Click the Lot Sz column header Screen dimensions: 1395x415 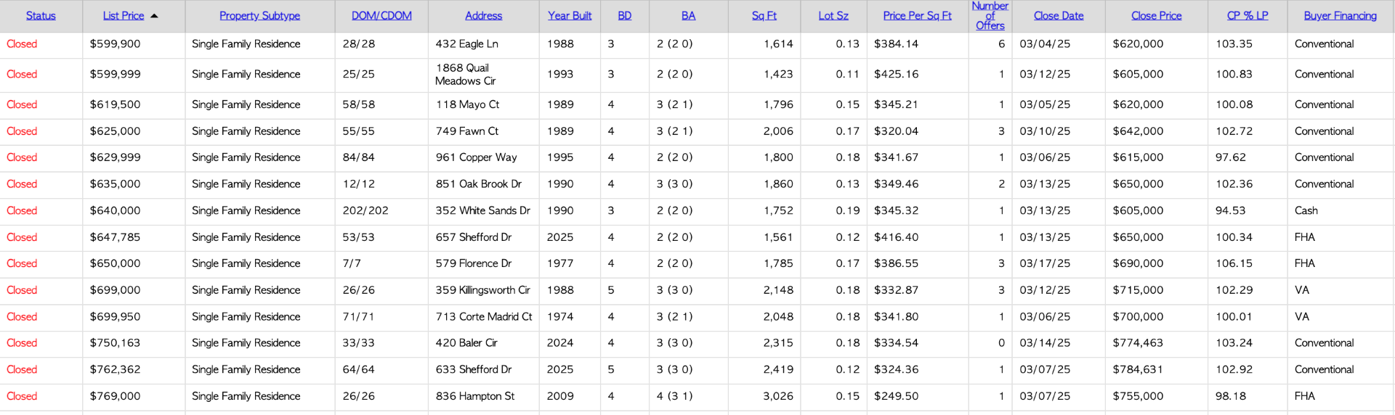point(833,16)
